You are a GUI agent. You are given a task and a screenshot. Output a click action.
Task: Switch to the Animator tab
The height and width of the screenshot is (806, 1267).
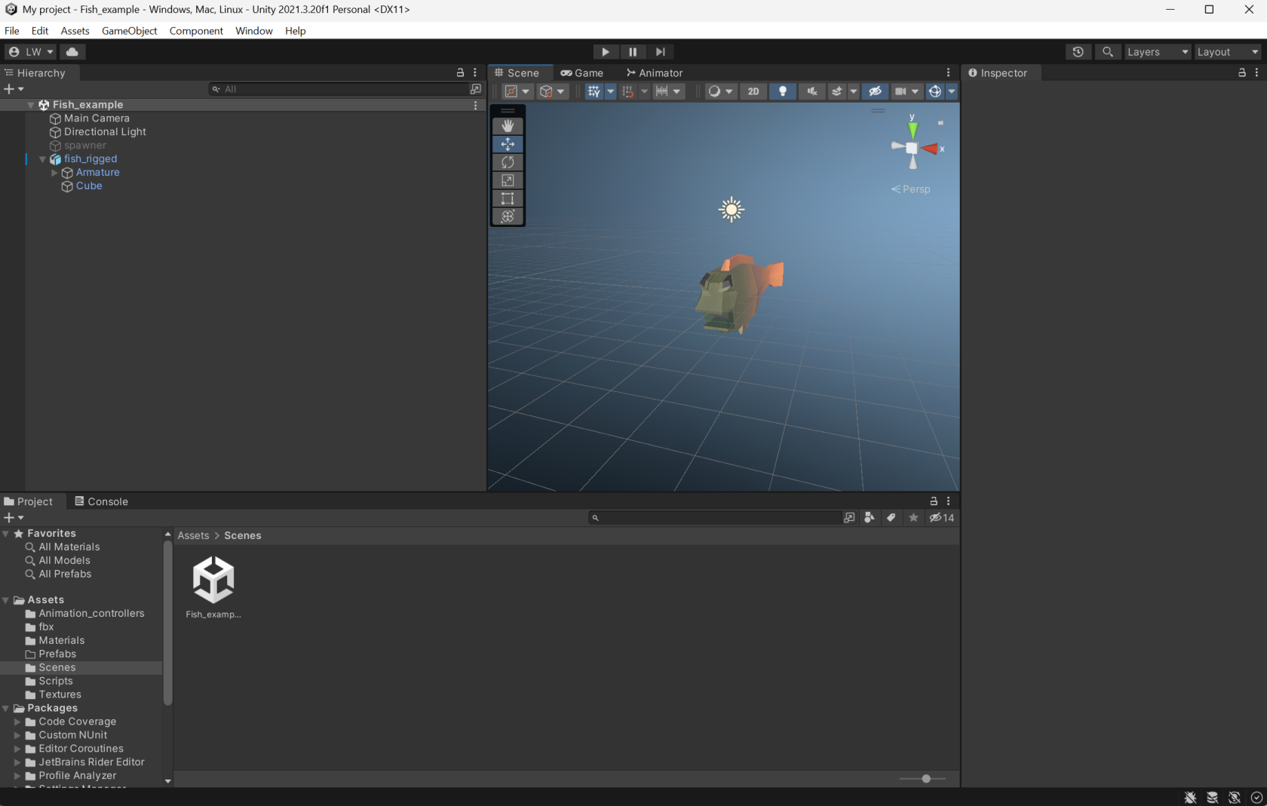[x=655, y=73]
